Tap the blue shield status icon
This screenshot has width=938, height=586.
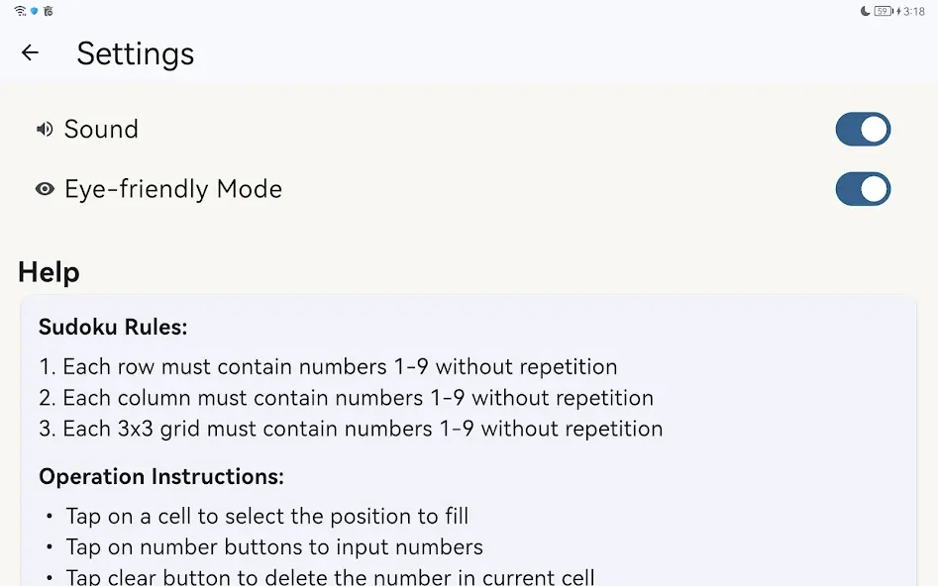coord(35,11)
